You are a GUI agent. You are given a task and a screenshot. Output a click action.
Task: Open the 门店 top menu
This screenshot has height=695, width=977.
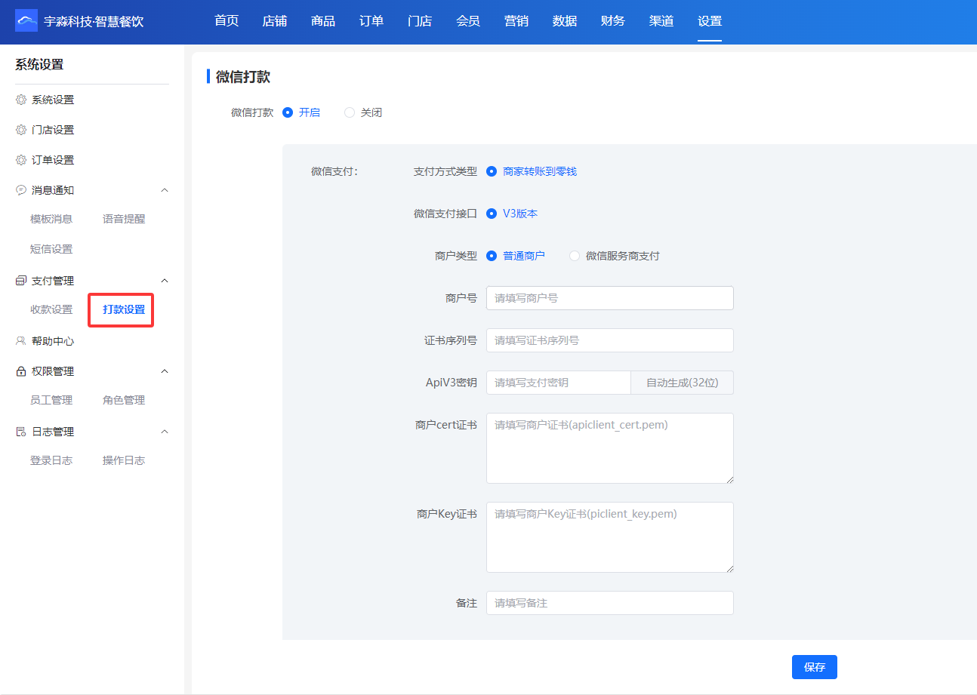(x=420, y=21)
